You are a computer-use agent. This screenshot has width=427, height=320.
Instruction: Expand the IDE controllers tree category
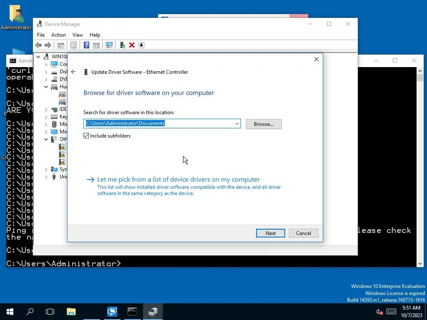click(46, 110)
